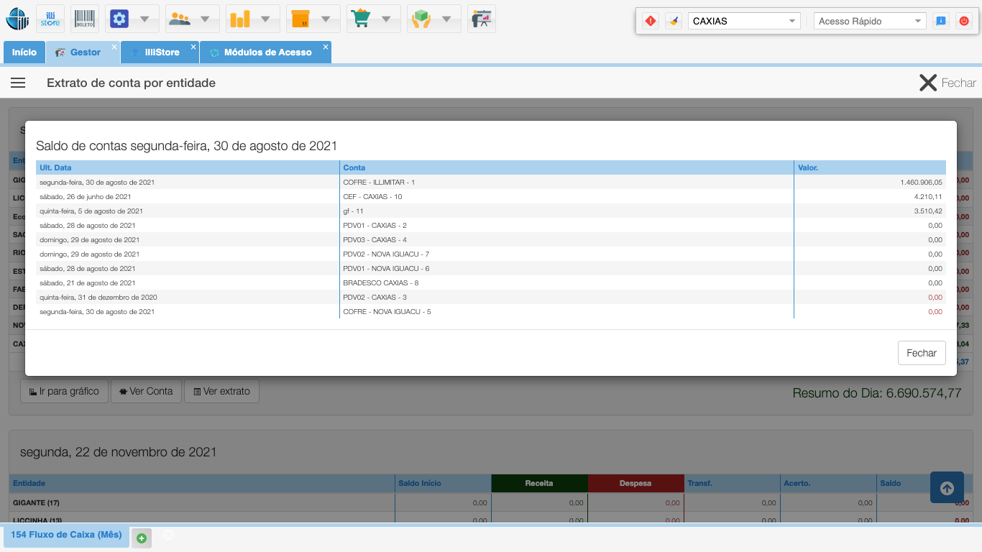982x552 pixels.
Task: Click the red alert diamond icon
Action: click(651, 21)
